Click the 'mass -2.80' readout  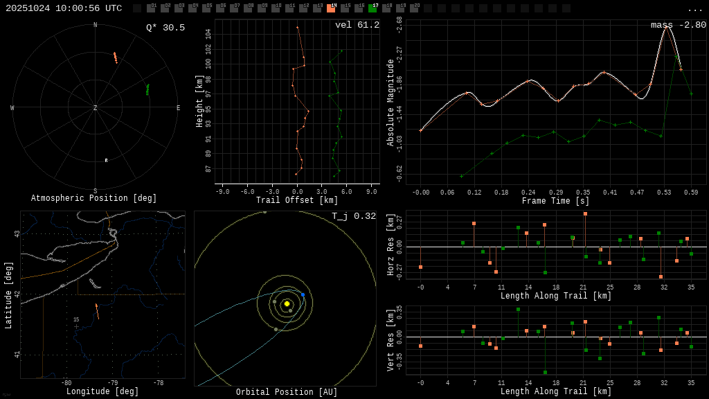[x=678, y=25]
